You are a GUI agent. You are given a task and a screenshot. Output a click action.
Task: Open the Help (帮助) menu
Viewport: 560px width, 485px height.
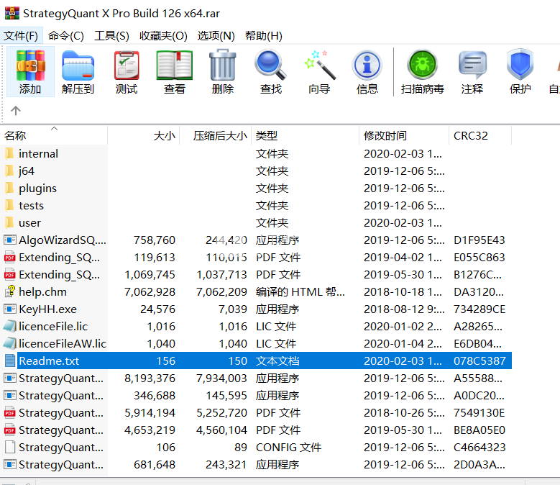pyautogui.click(x=264, y=36)
